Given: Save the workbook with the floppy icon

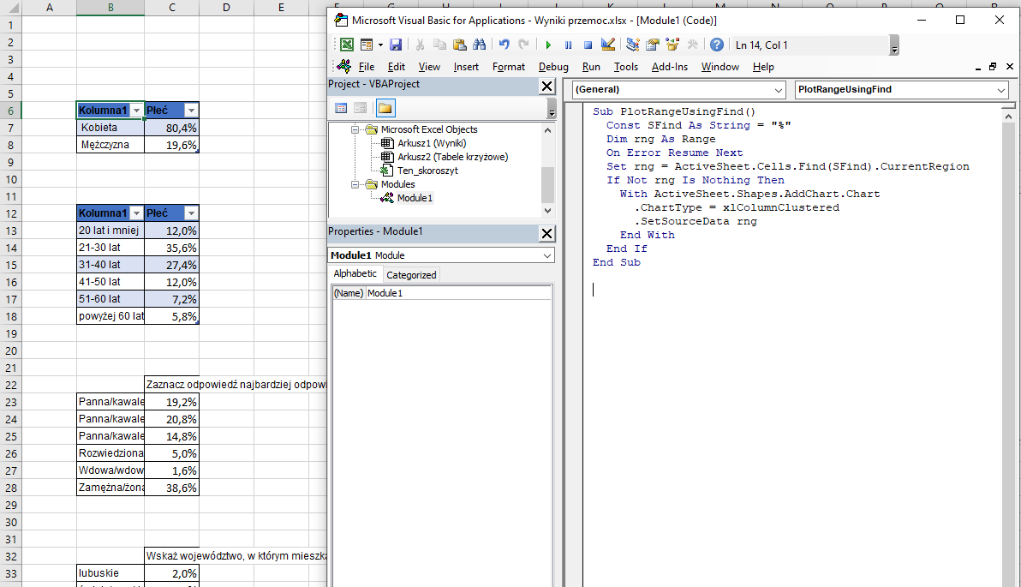Looking at the screenshot, I should pos(395,45).
